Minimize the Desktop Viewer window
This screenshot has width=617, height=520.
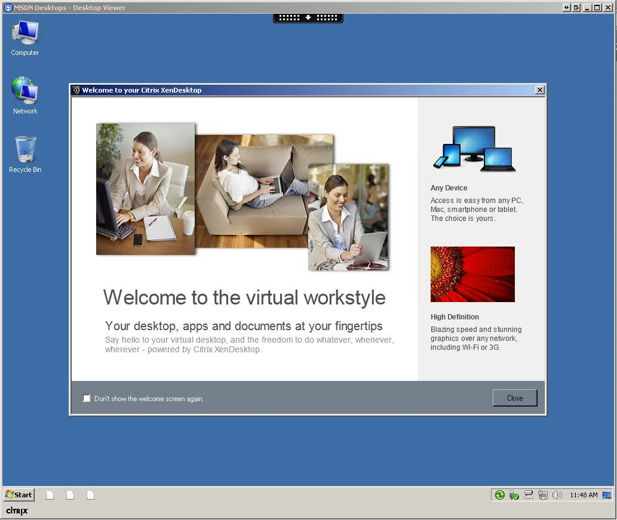click(x=587, y=8)
